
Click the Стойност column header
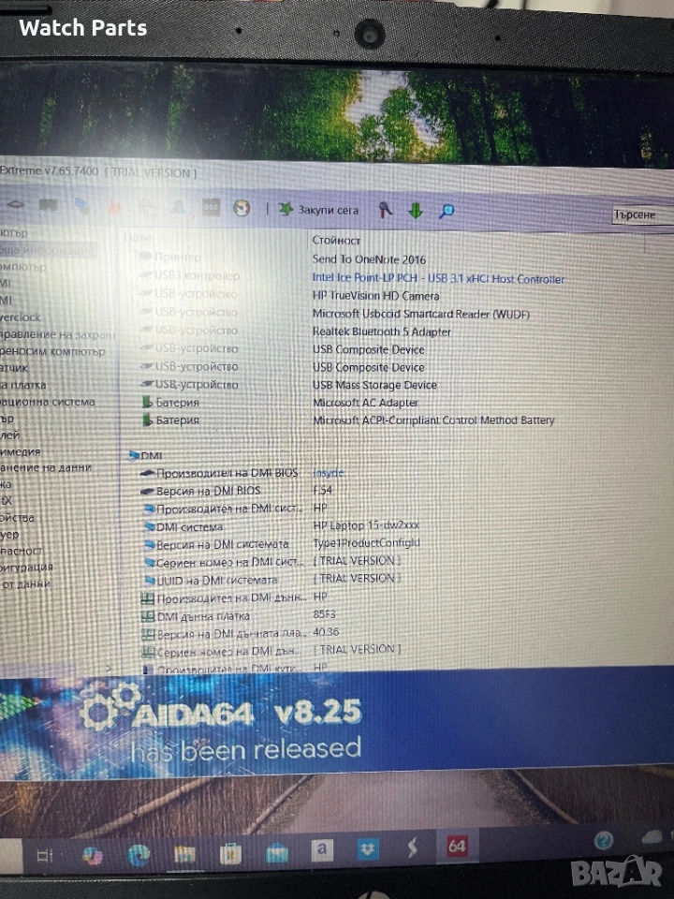336,241
